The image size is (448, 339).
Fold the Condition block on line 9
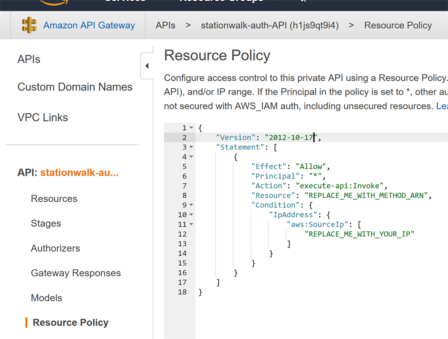coord(191,205)
